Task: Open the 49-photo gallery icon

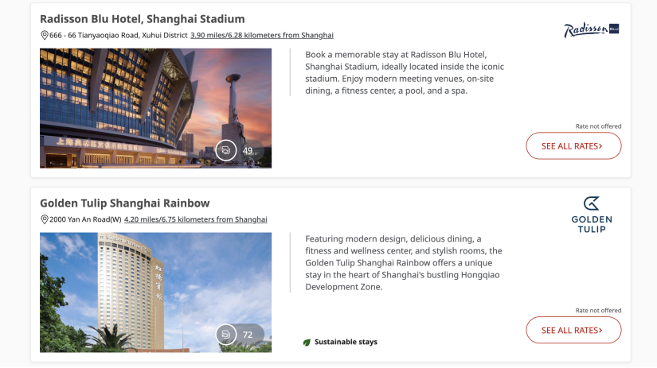Action: [x=226, y=150]
